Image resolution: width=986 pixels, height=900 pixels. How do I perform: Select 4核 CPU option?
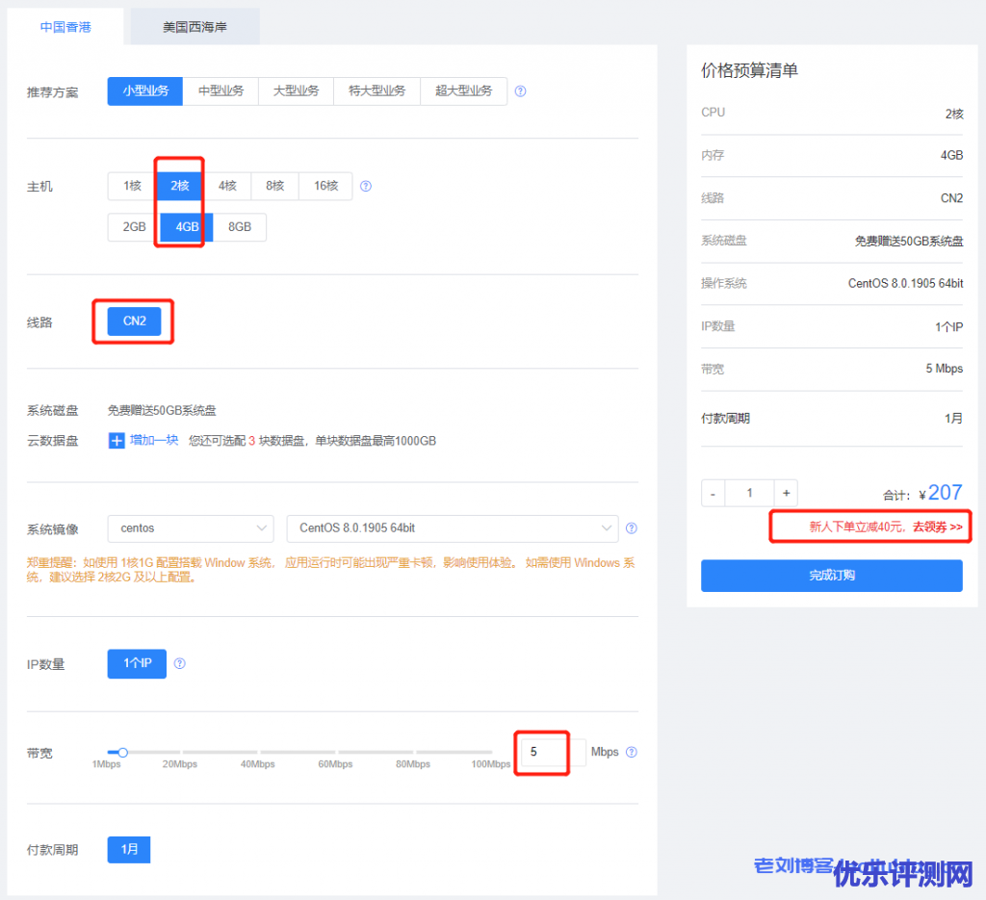click(227, 186)
